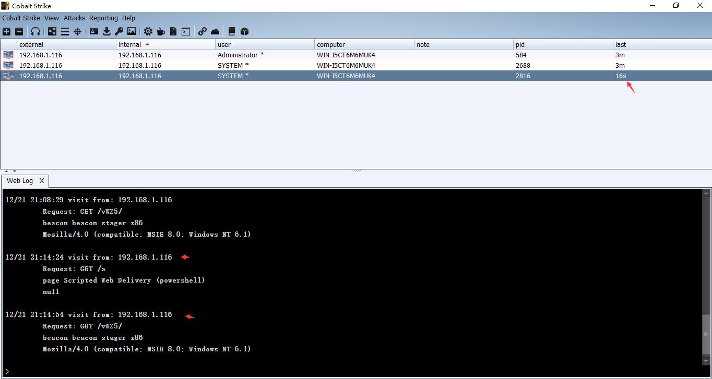Screen dimensions: 712x379
Task: Select the SYSTEM * session with pid 2816
Action: click(356, 76)
